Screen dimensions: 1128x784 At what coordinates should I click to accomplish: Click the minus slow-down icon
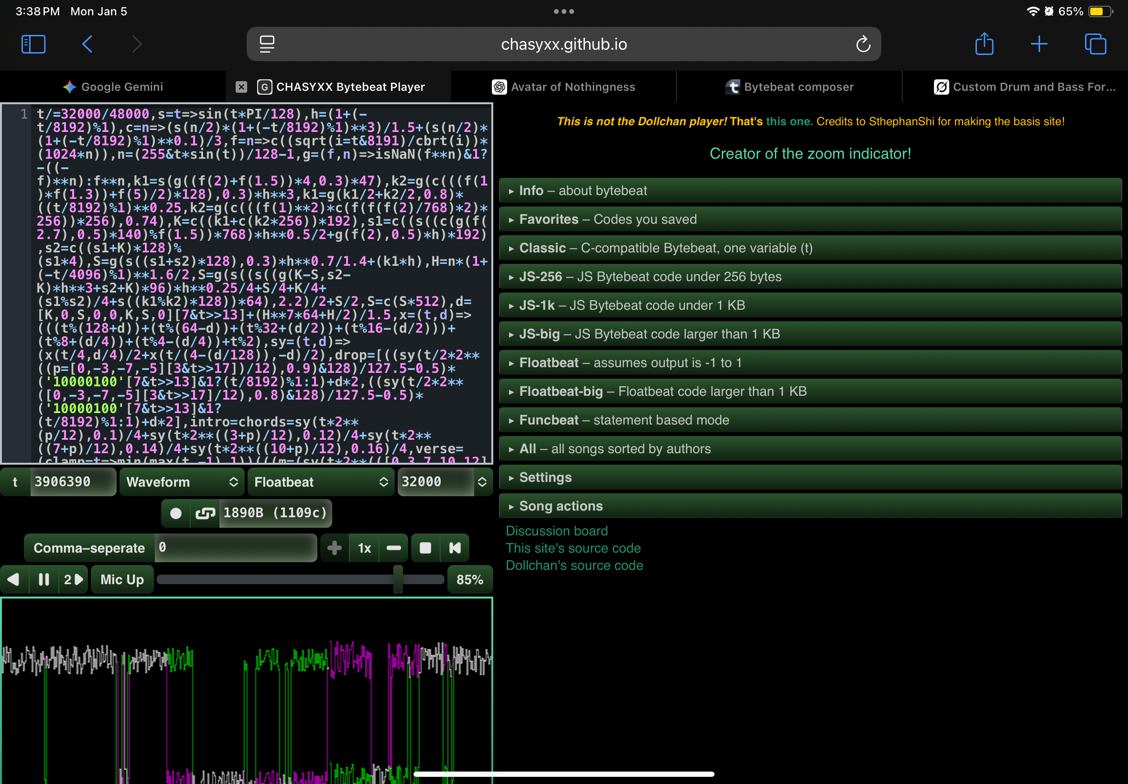(x=393, y=548)
